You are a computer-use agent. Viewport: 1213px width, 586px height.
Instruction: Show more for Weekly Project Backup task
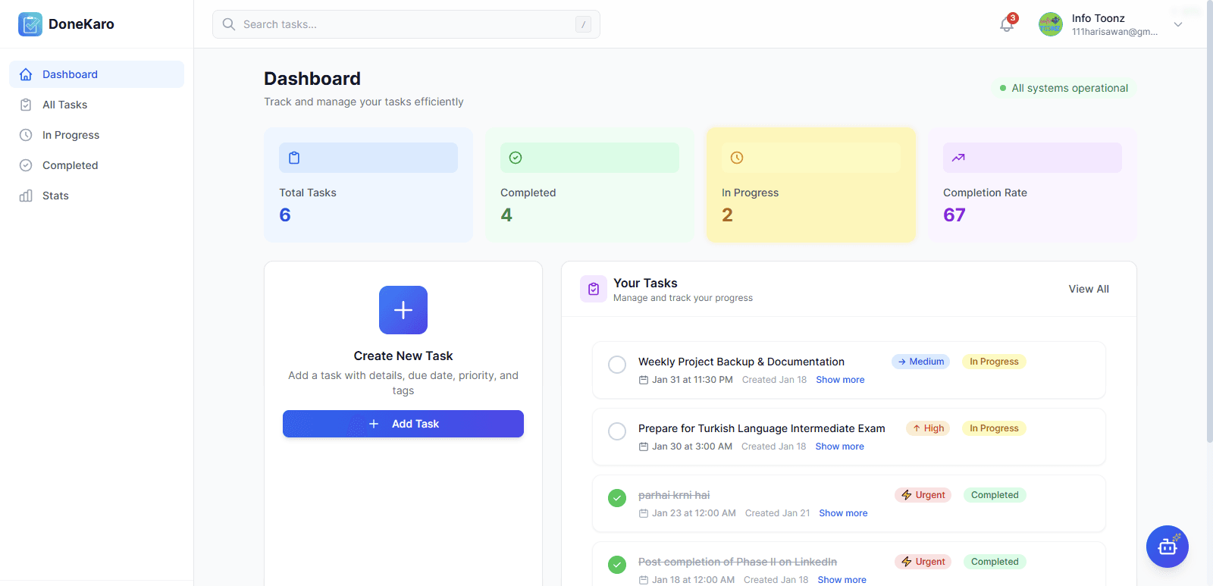[840, 380]
